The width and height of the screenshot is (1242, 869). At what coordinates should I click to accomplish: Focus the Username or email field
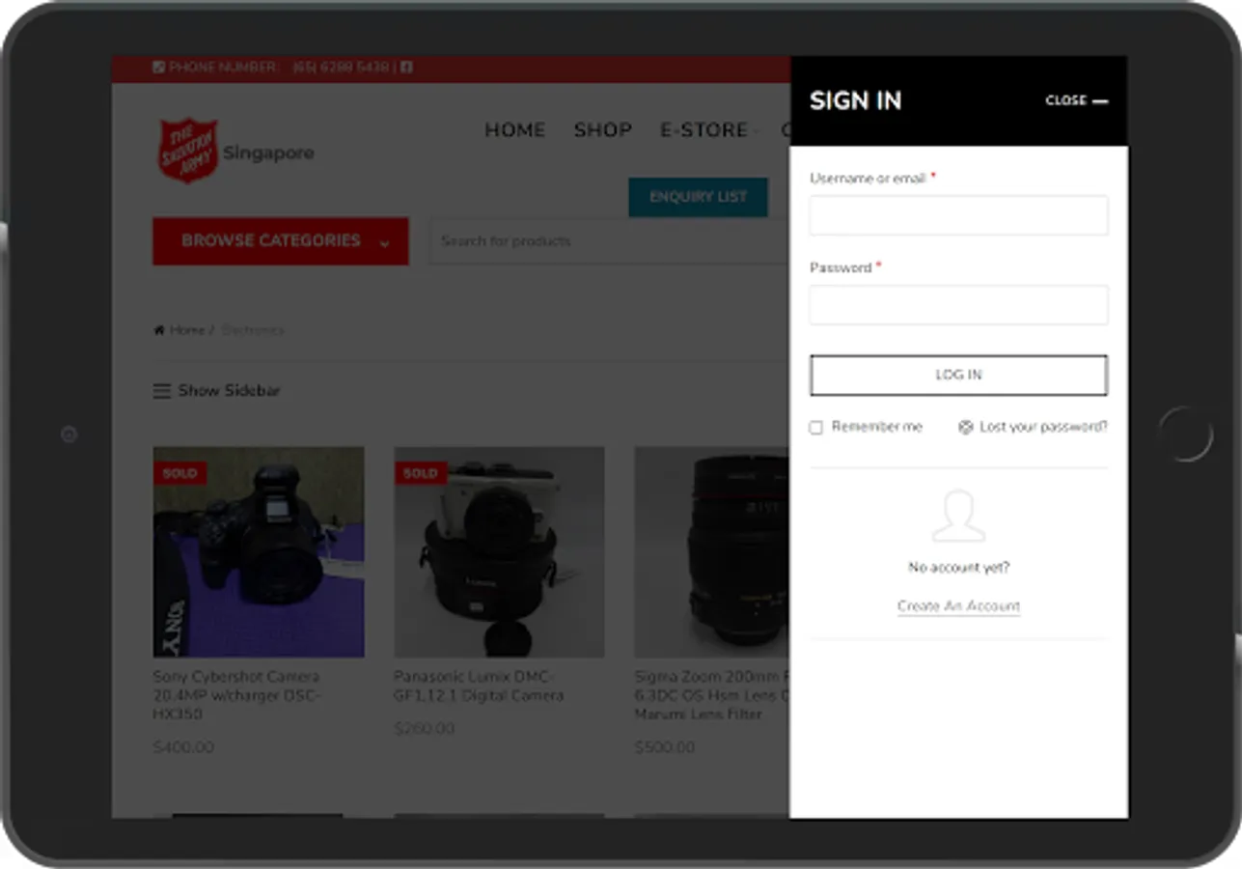(958, 215)
